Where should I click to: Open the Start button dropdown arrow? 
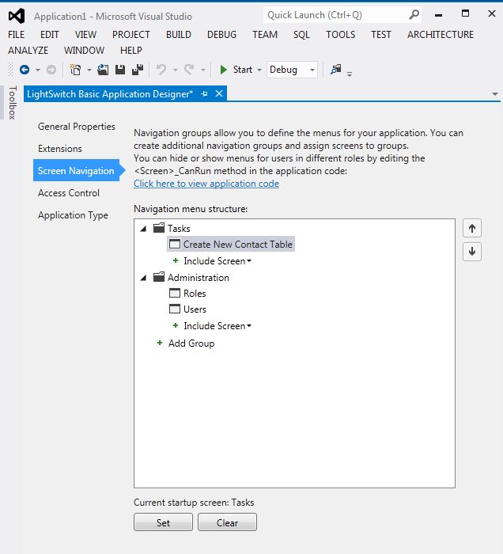[259, 70]
